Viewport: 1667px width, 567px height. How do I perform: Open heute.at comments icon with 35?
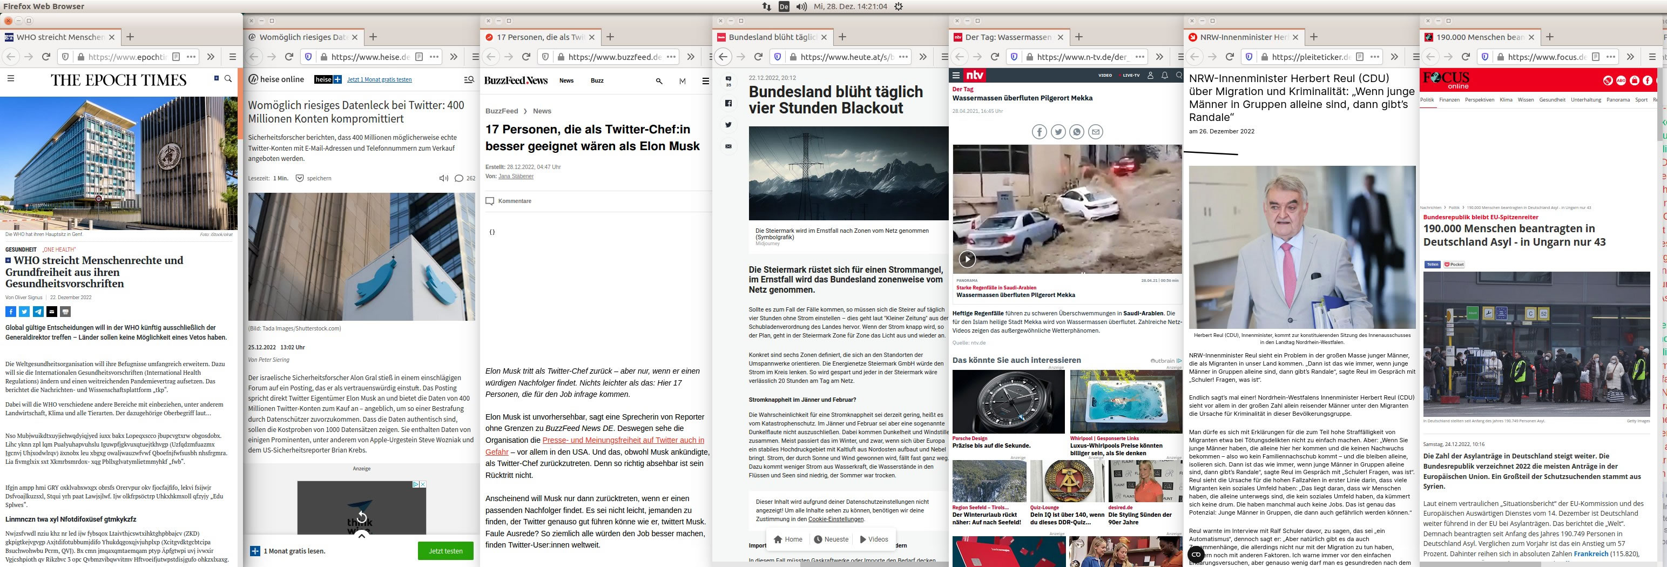tap(728, 81)
